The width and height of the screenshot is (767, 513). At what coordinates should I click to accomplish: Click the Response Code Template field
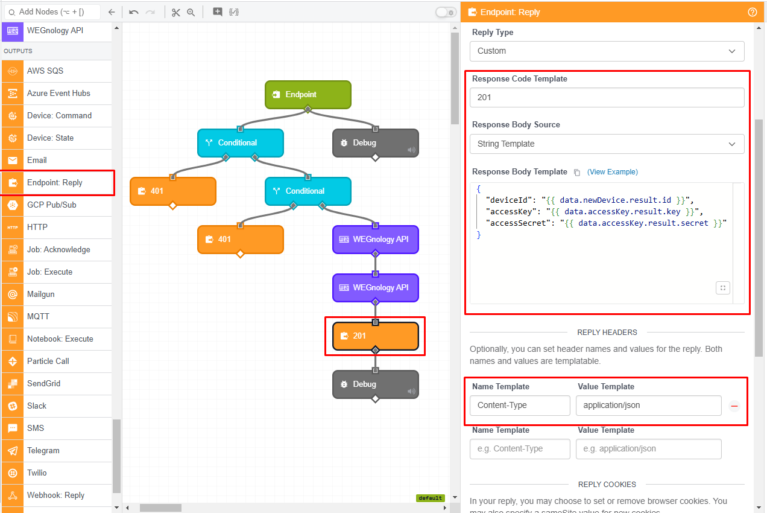(x=607, y=97)
